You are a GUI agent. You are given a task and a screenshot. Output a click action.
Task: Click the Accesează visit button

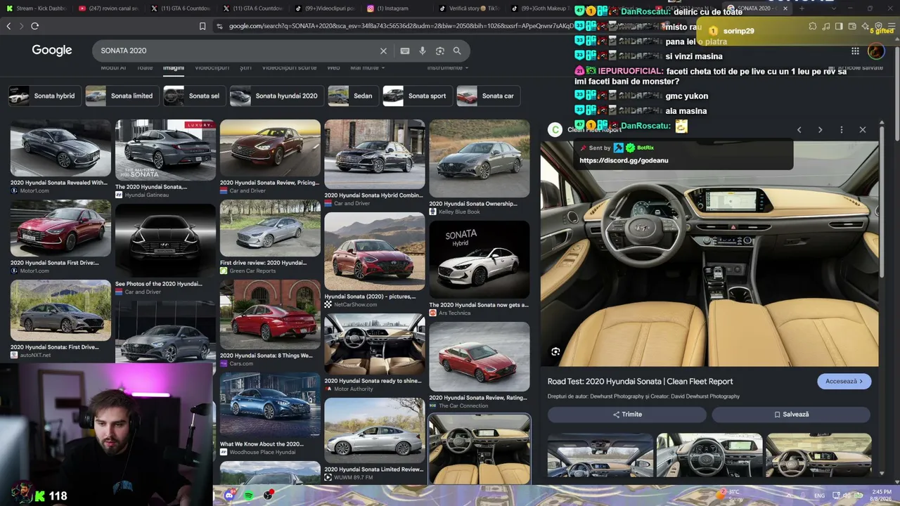click(844, 381)
